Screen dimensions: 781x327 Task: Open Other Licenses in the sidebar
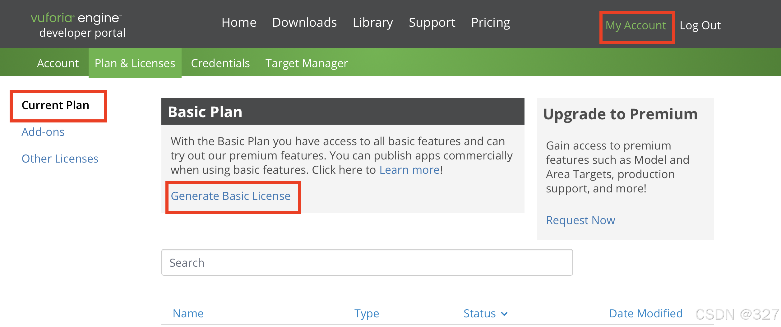[x=60, y=159]
